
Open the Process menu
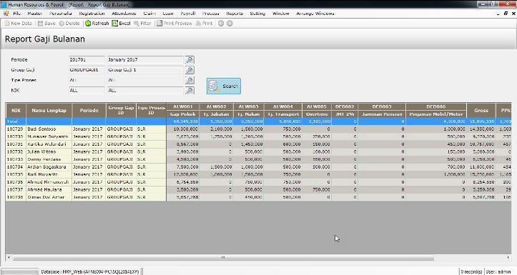211,14
